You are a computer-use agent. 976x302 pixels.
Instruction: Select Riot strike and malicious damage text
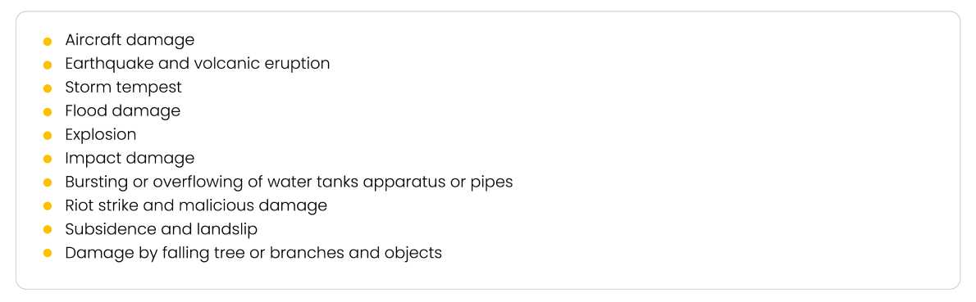196,205
